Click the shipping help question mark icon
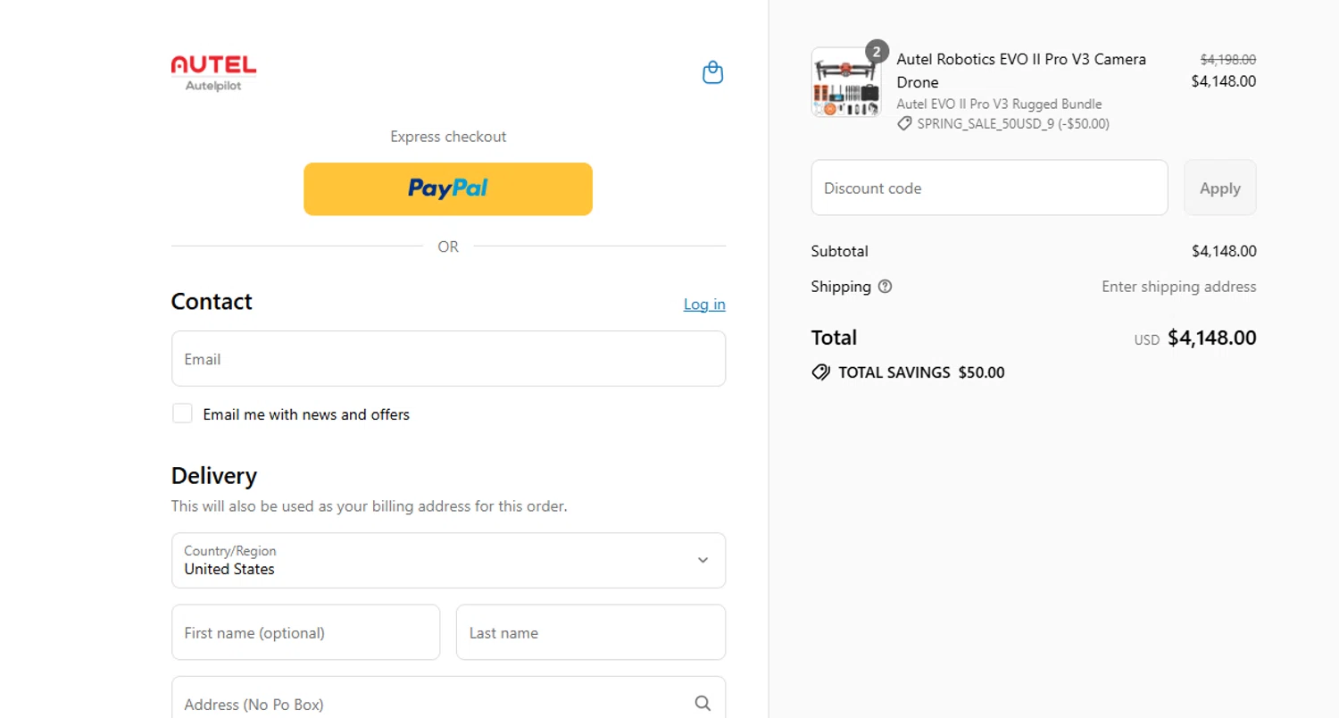Screen dimensions: 1339x718 pos(885,287)
